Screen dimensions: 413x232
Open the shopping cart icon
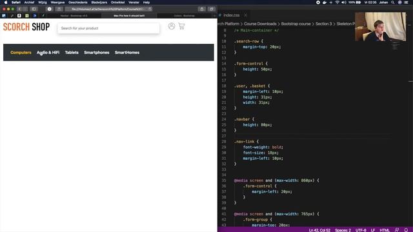coord(181,26)
